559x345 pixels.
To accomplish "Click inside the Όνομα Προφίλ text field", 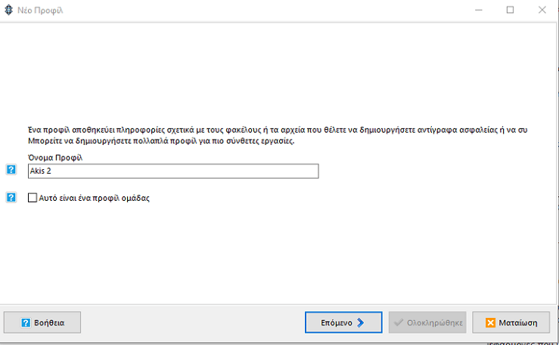I will 173,171.
